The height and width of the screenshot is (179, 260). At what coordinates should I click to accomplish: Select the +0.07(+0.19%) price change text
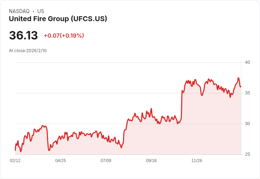click(64, 36)
